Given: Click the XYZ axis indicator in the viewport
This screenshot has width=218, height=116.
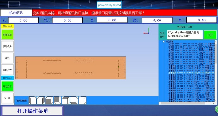Looking at the screenshot, I should pyautogui.click(x=147, y=31).
